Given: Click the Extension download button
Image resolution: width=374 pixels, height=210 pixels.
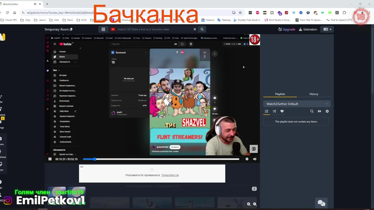Looking at the screenshot, I should click(x=308, y=29).
